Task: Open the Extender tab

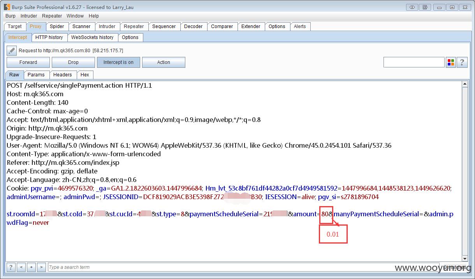Action: pyautogui.click(x=251, y=26)
